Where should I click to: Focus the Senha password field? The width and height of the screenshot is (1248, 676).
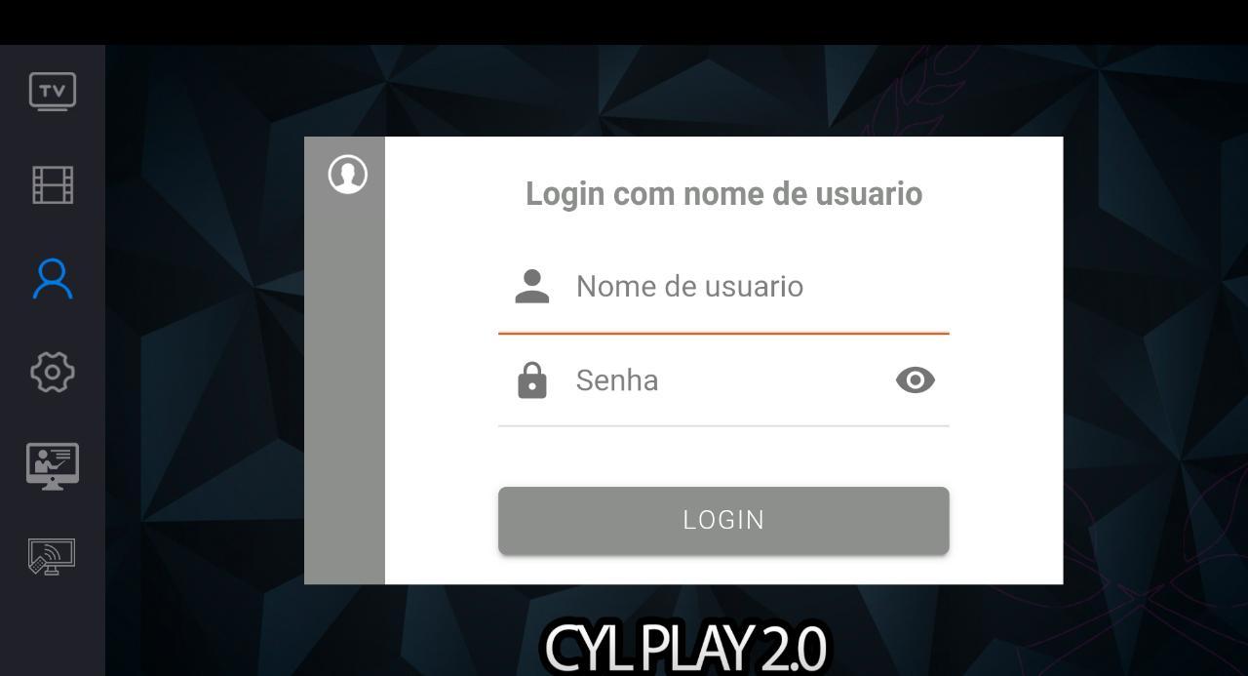coord(723,380)
